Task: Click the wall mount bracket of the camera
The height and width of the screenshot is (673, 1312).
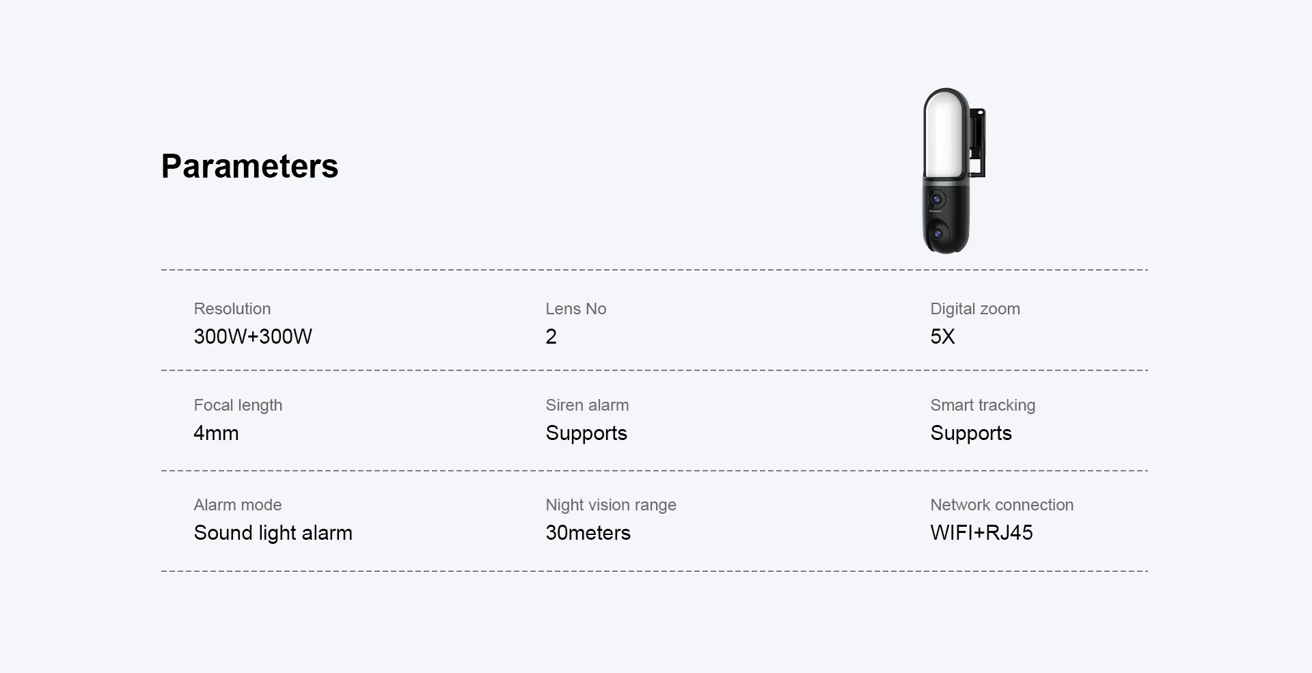Action: click(977, 143)
